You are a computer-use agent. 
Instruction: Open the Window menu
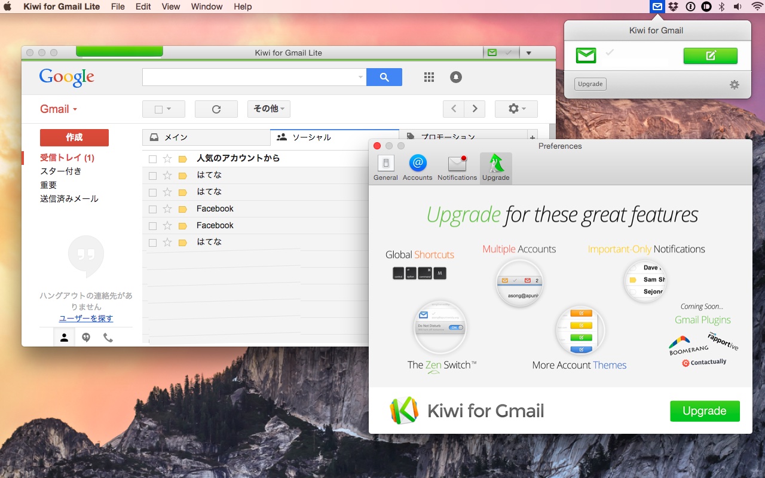tap(207, 7)
